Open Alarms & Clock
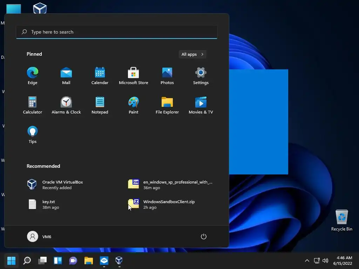The height and width of the screenshot is (269, 359). 66,105
